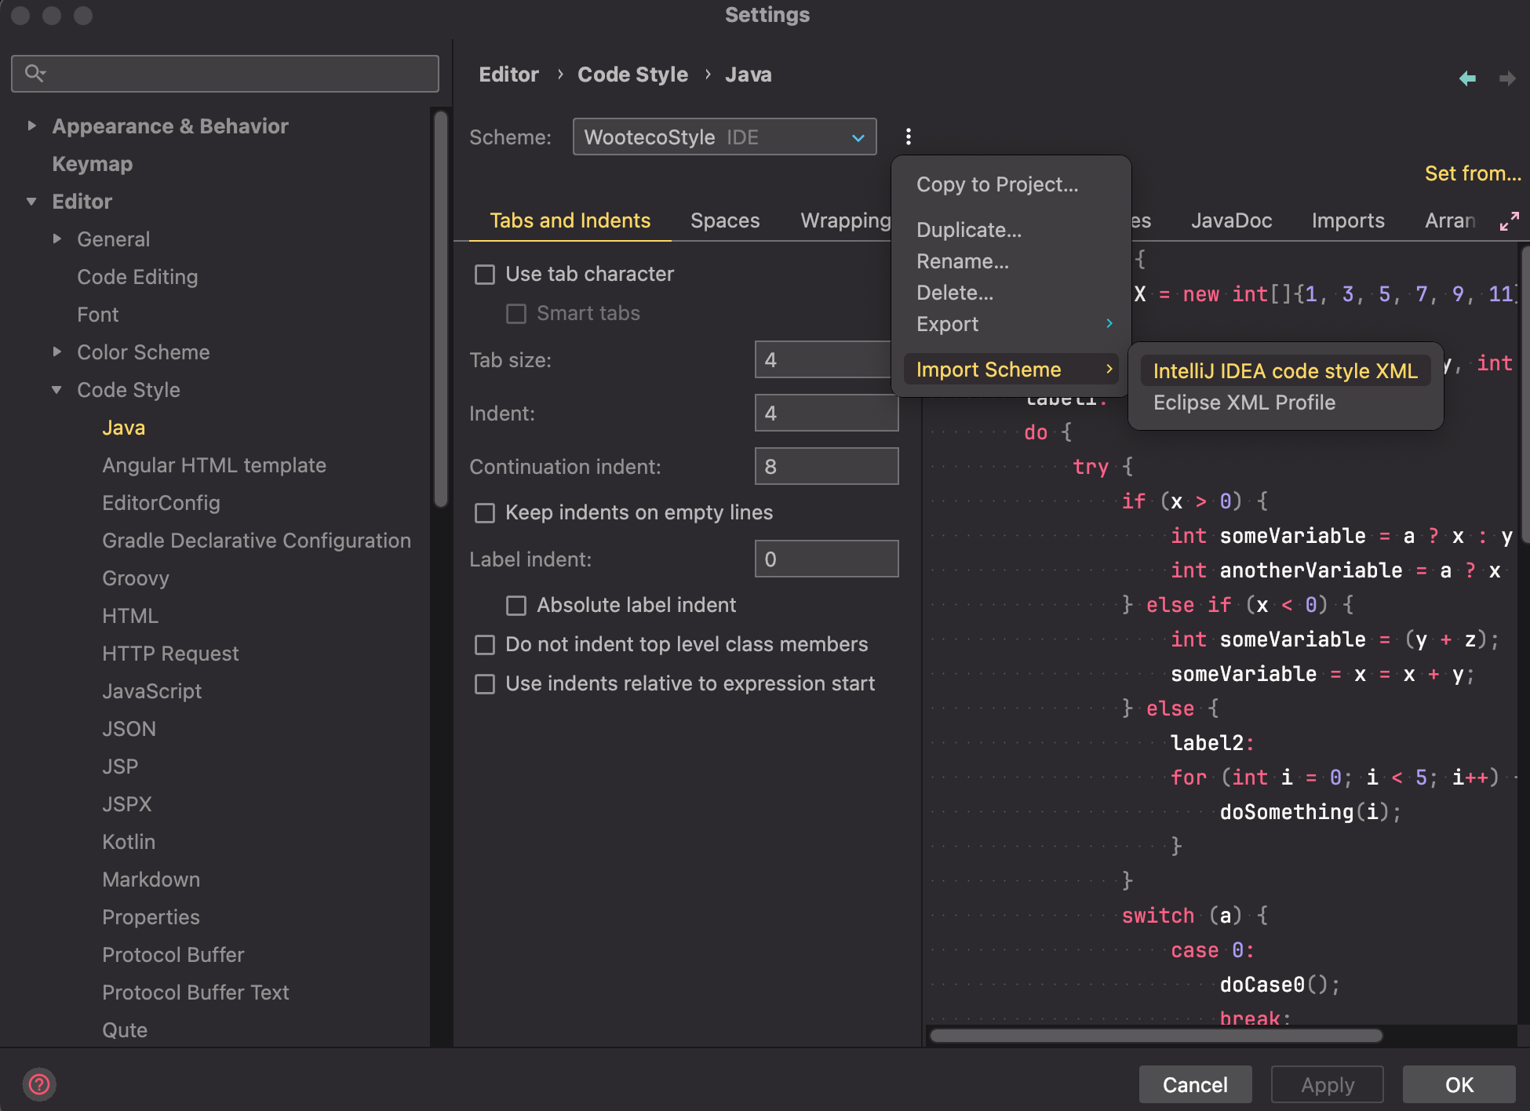Open the WootecoStyle scheme dropdown
Viewport: 1530px width, 1111px height.
coord(723,137)
